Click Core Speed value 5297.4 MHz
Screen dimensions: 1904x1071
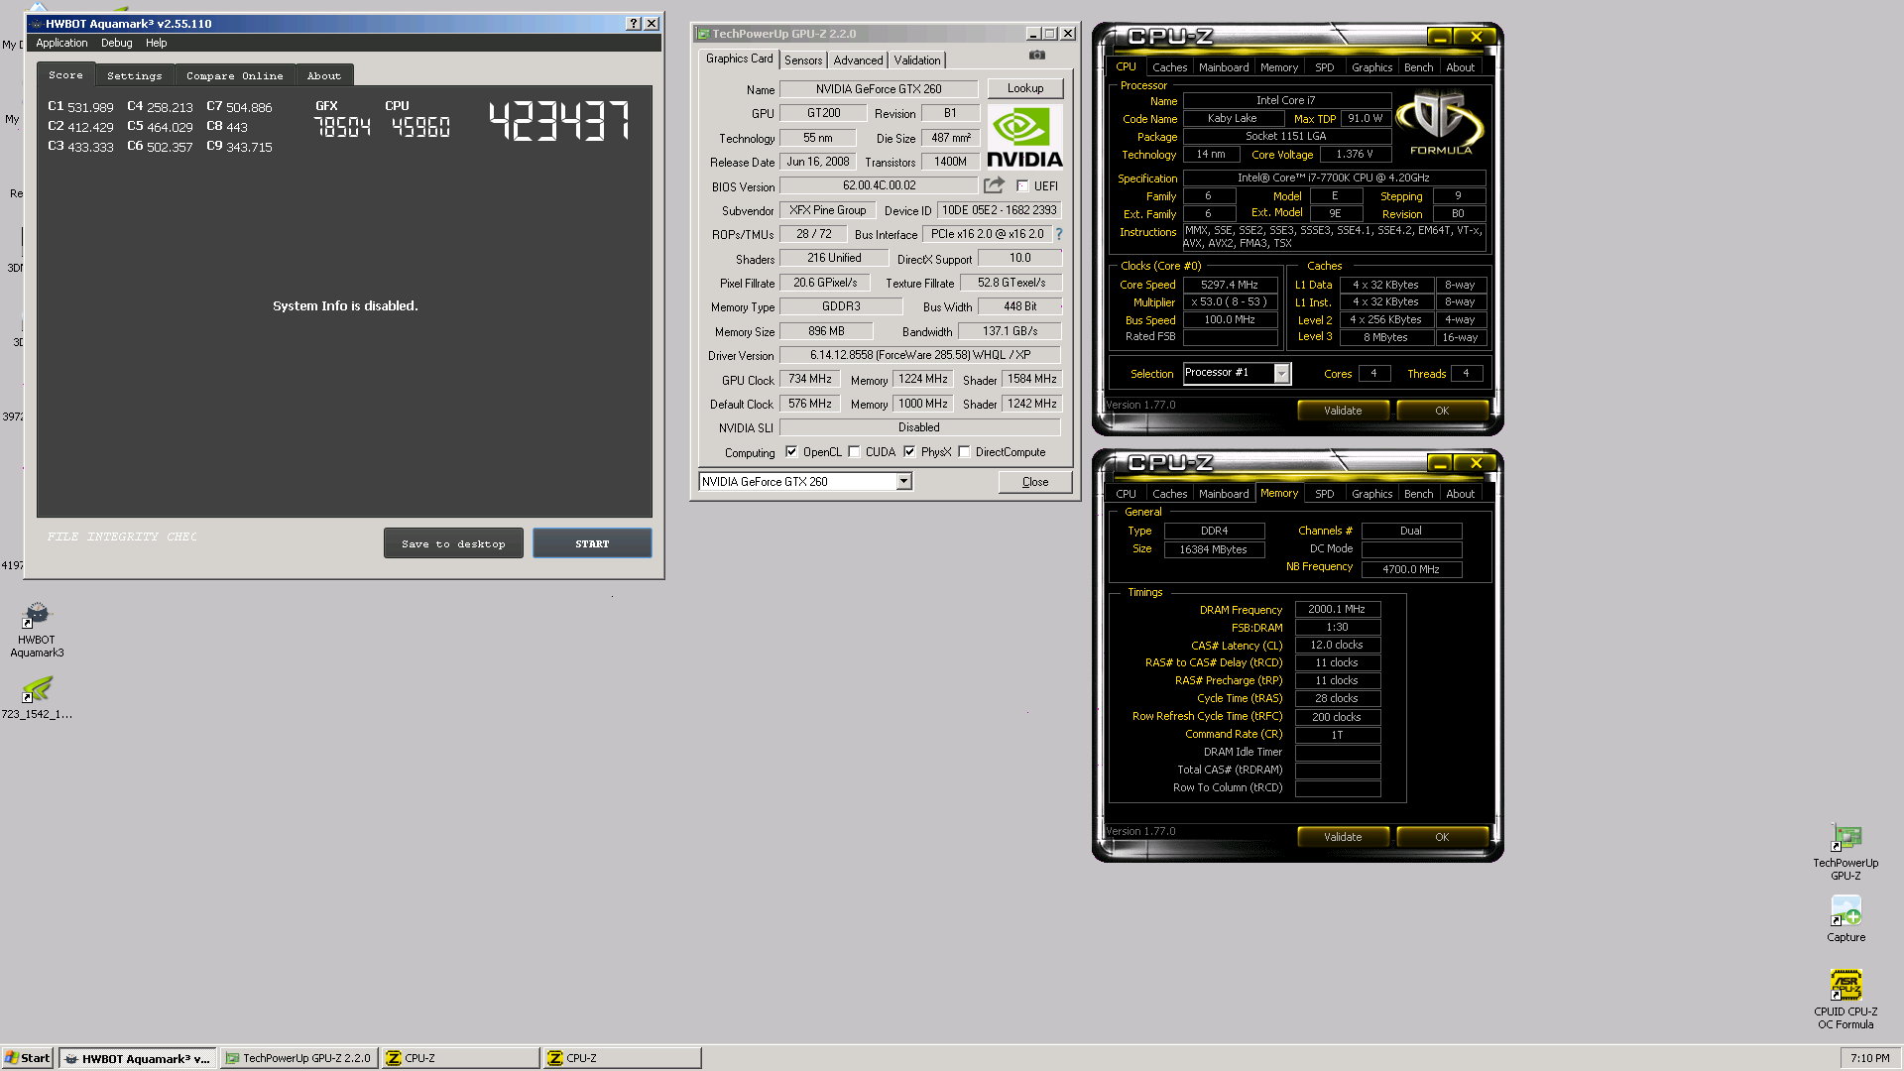tap(1230, 285)
